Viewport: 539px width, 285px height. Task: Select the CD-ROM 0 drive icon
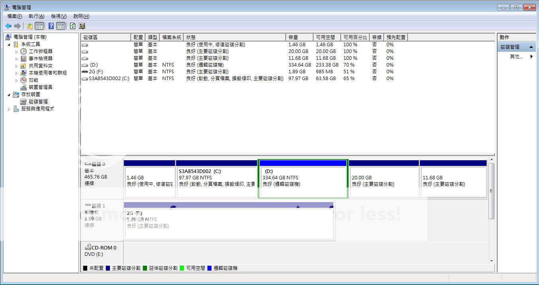point(88,248)
